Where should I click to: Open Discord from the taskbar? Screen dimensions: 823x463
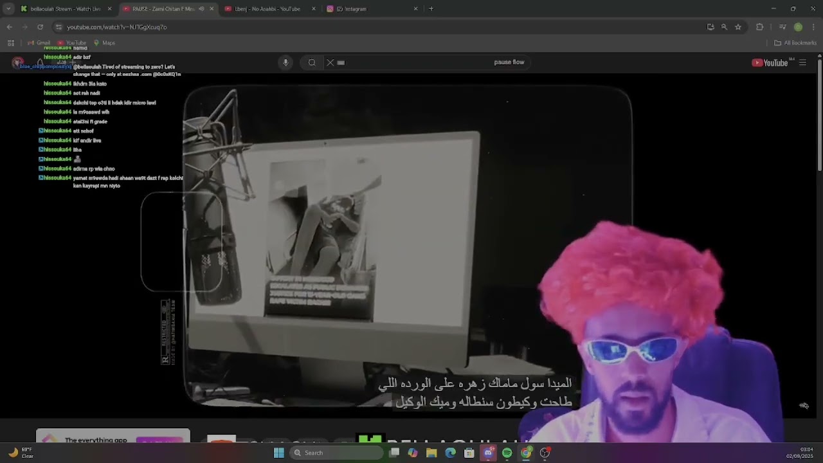[x=488, y=453]
